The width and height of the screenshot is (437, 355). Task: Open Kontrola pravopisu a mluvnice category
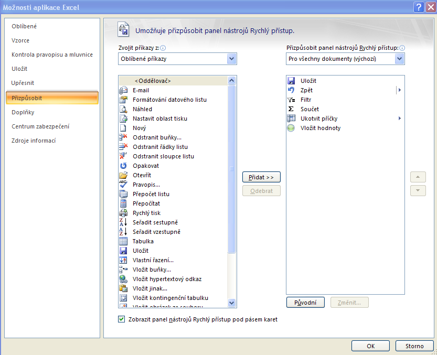tap(52, 55)
